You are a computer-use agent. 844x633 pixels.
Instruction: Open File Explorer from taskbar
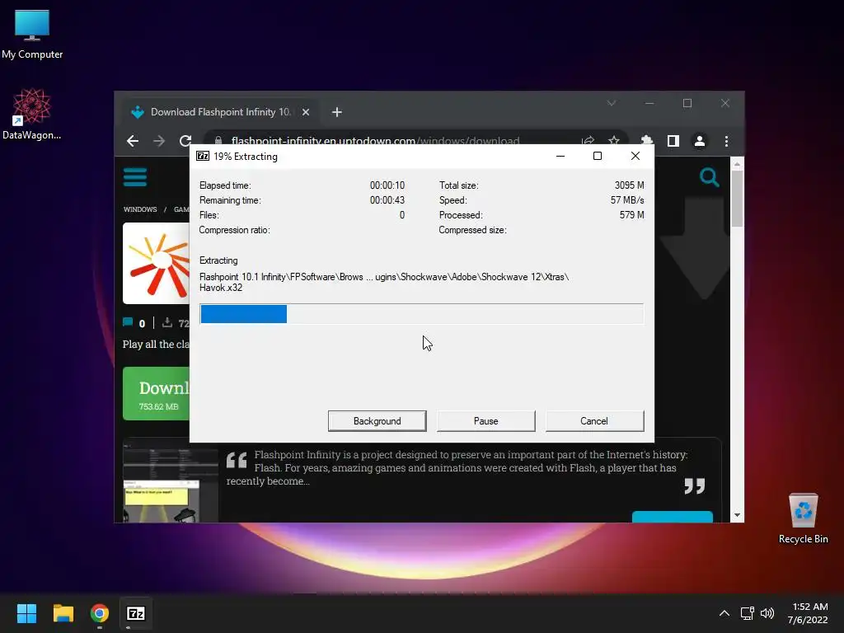tap(63, 613)
